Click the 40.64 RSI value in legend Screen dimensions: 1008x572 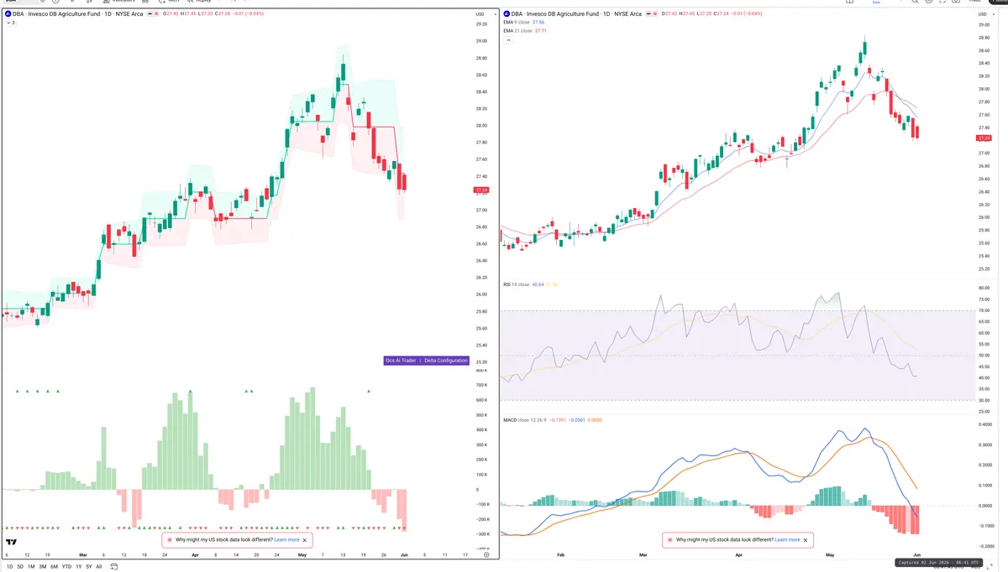pos(538,285)
